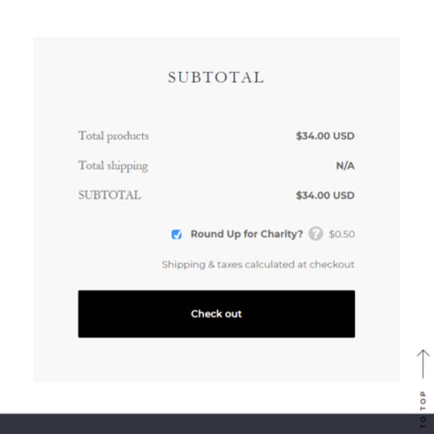Screen dimensions: 434x434
Task: Click the SUBTOTAL row label
Action: point(109,195)
